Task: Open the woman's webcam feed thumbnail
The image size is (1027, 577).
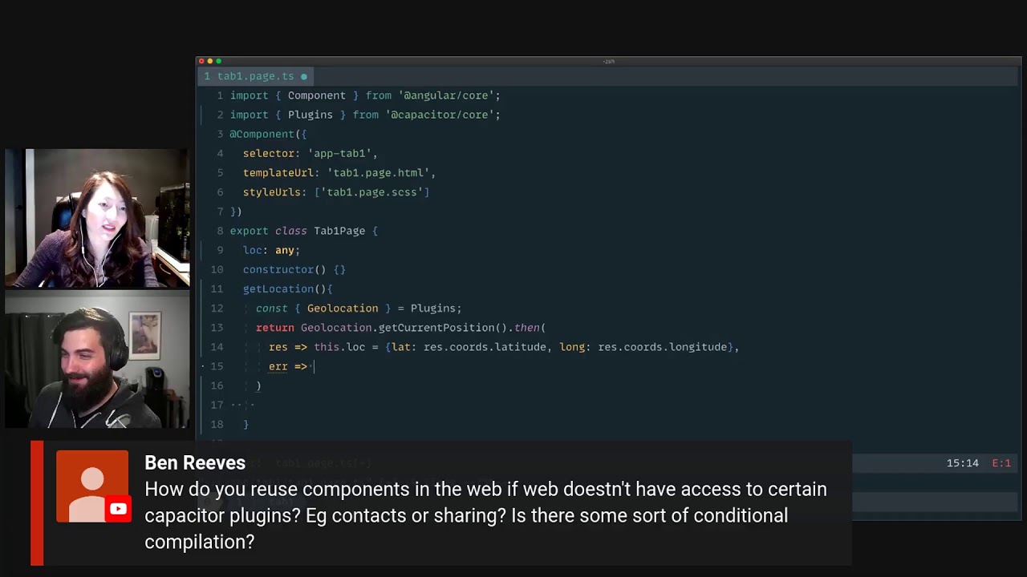Action: 97,218
